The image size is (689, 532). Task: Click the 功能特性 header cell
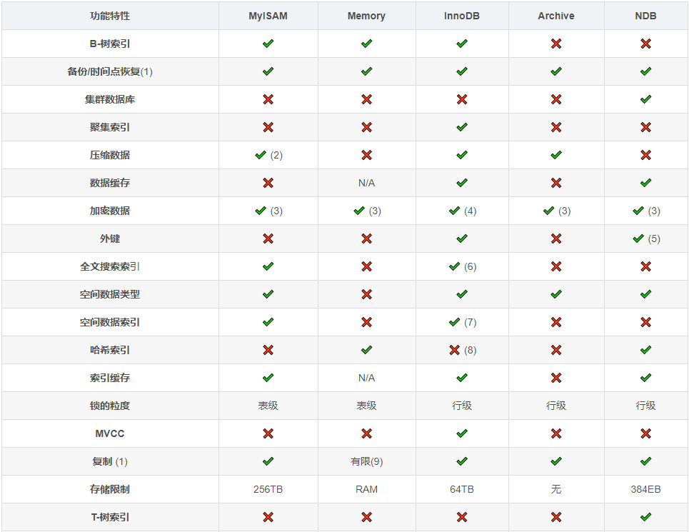coord(110,16)
